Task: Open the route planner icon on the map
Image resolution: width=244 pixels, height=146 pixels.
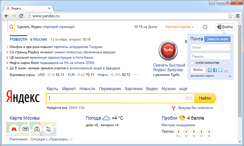Action: [48, 129]
